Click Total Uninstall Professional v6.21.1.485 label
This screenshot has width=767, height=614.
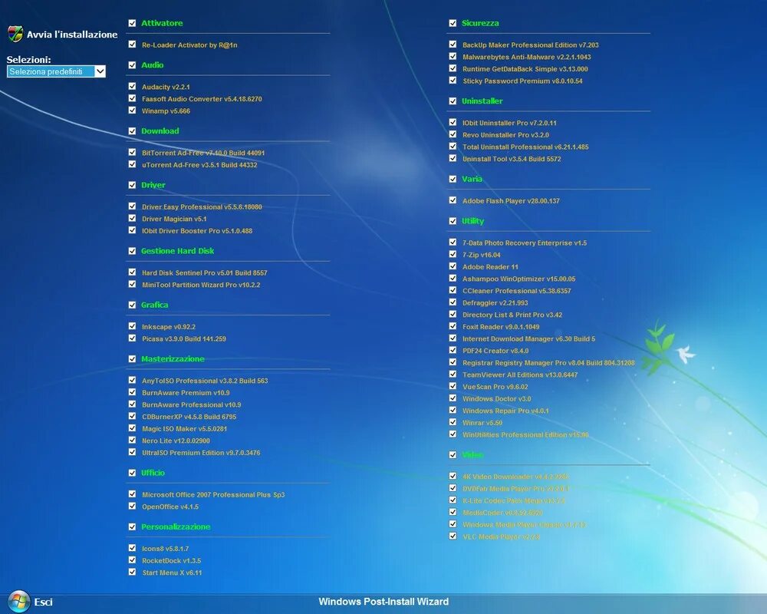(525, 147)
